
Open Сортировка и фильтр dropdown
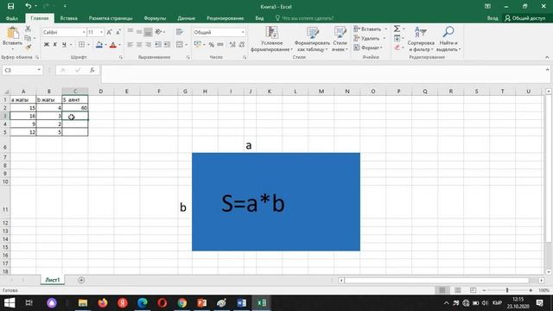421,39
